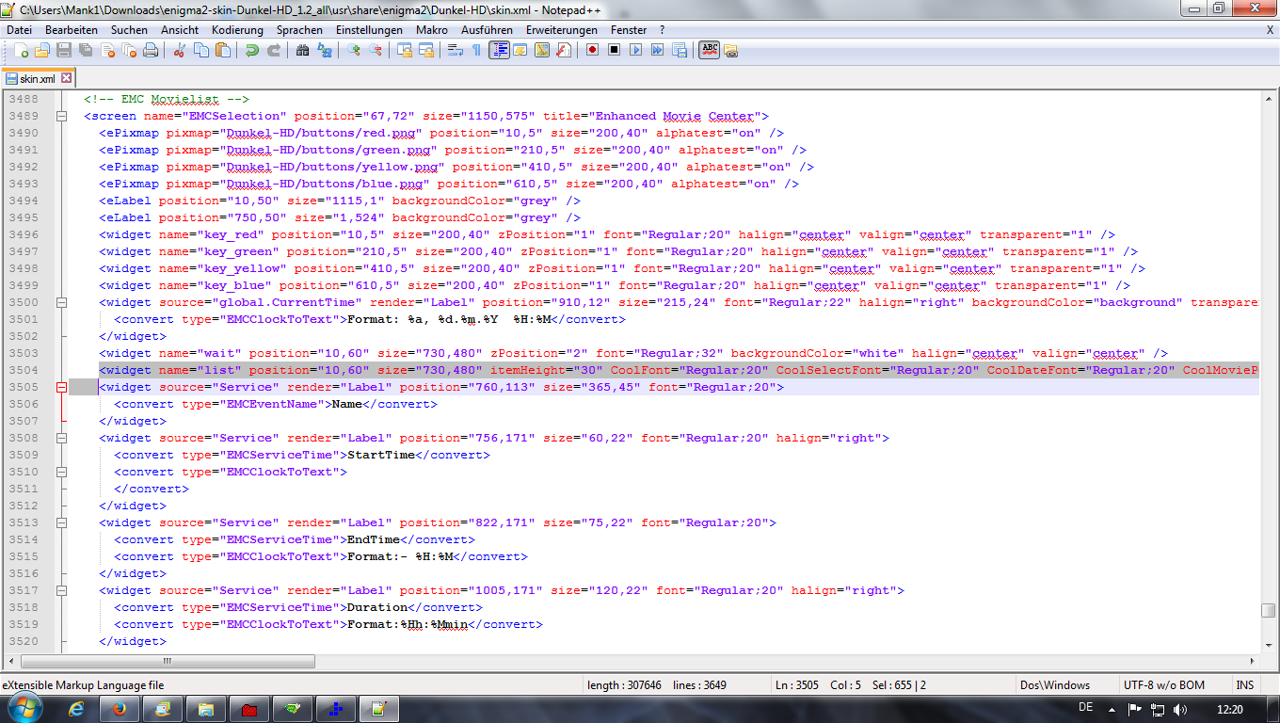
Task: Open the Fenster menu
Action: [x=629, y=30]
